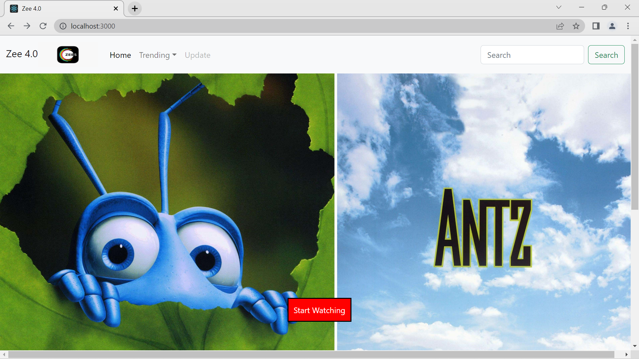Screen dimensions: 639x359
Task: Open the browser profile avatar
Action: 612,26
